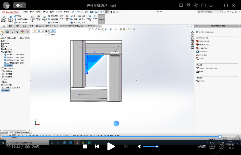Open the 倍速 playback speed option
Screen dimensions: 241x155
(x=202, y=147)
